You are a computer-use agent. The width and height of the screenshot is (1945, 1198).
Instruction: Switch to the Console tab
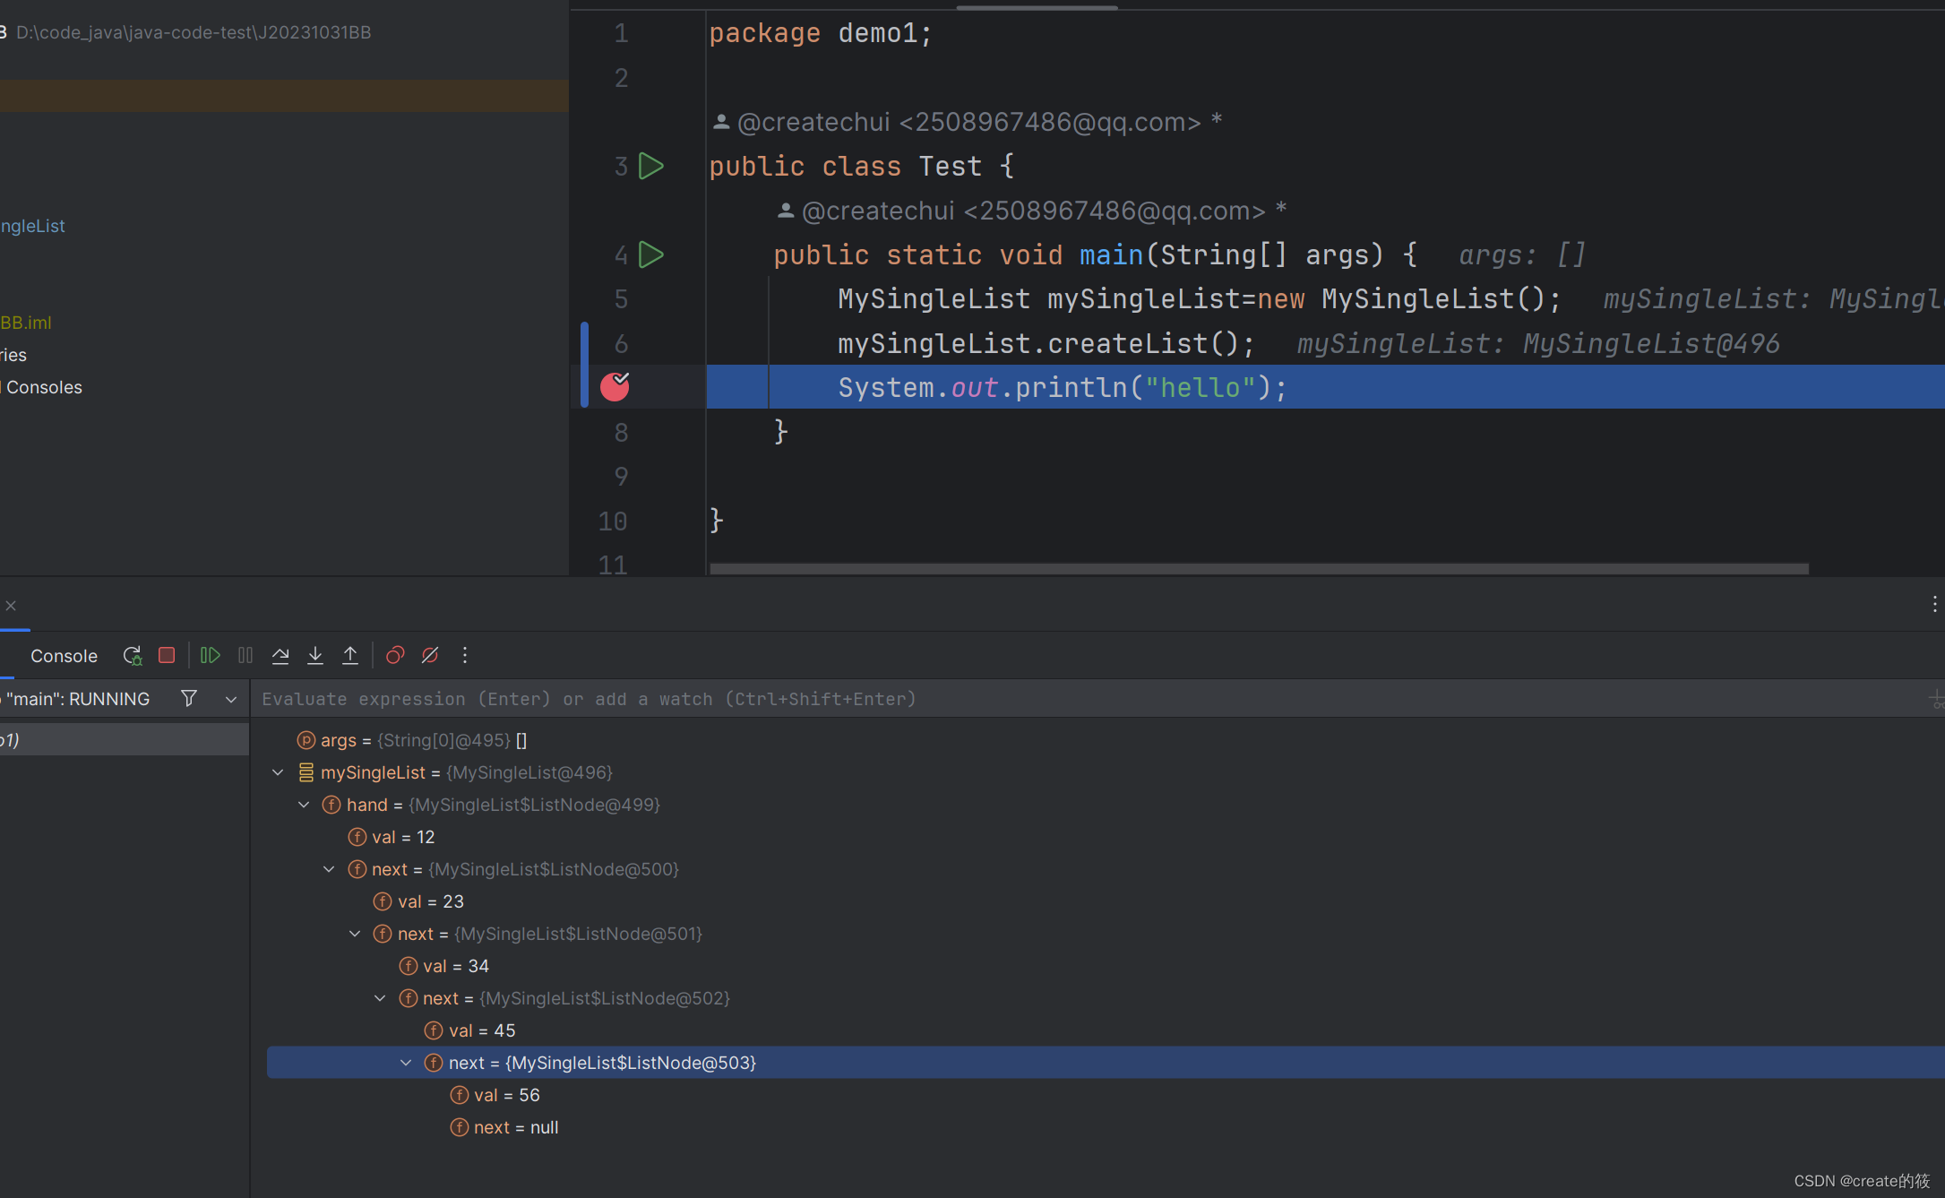click(64, 656)
